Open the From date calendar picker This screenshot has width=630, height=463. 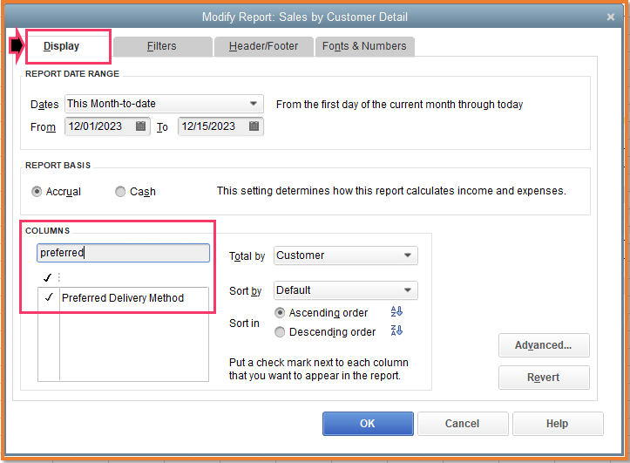[141, 126]
